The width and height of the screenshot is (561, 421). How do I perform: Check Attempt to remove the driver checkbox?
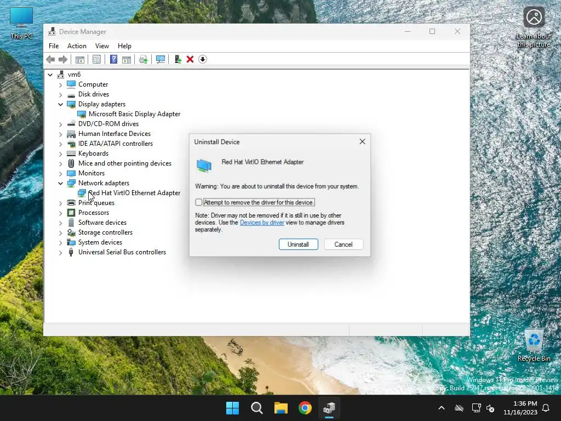point(198,202)
